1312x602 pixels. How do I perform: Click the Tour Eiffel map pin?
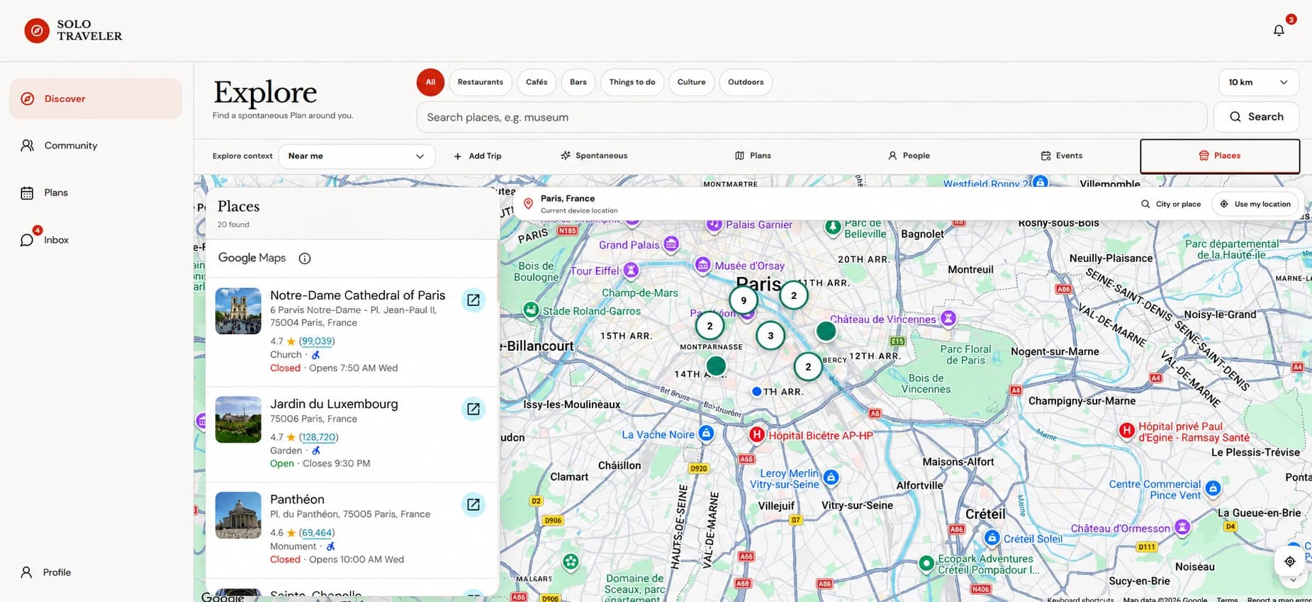pos(631,270)
